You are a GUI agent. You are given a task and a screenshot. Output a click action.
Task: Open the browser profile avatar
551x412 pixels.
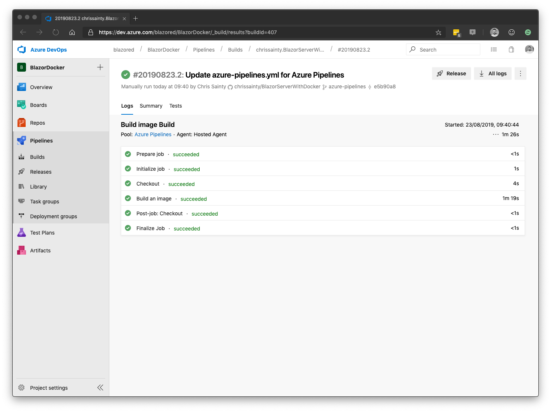point(494,32)
